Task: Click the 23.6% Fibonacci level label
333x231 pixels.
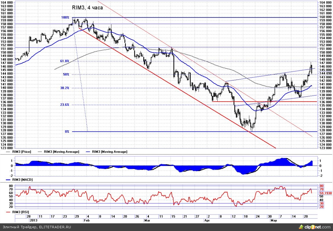Action: click(x=65, y=105)
